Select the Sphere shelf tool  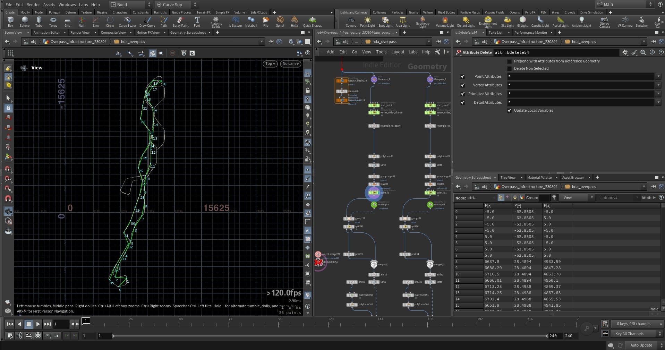click(24, 22)
